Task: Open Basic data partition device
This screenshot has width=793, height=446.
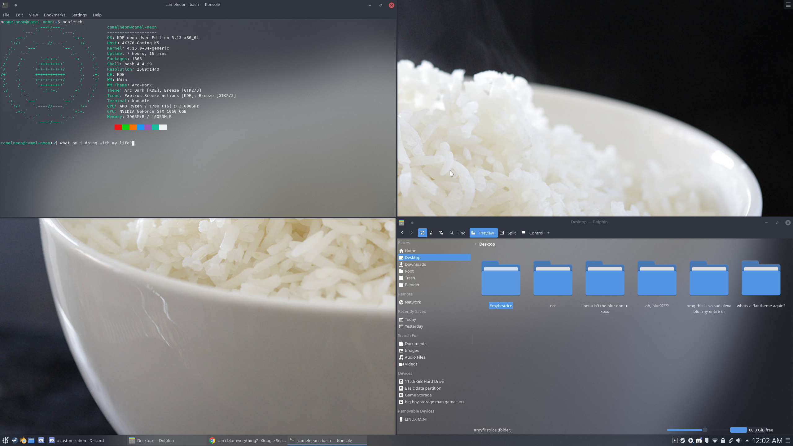Action: pos(434,388)
